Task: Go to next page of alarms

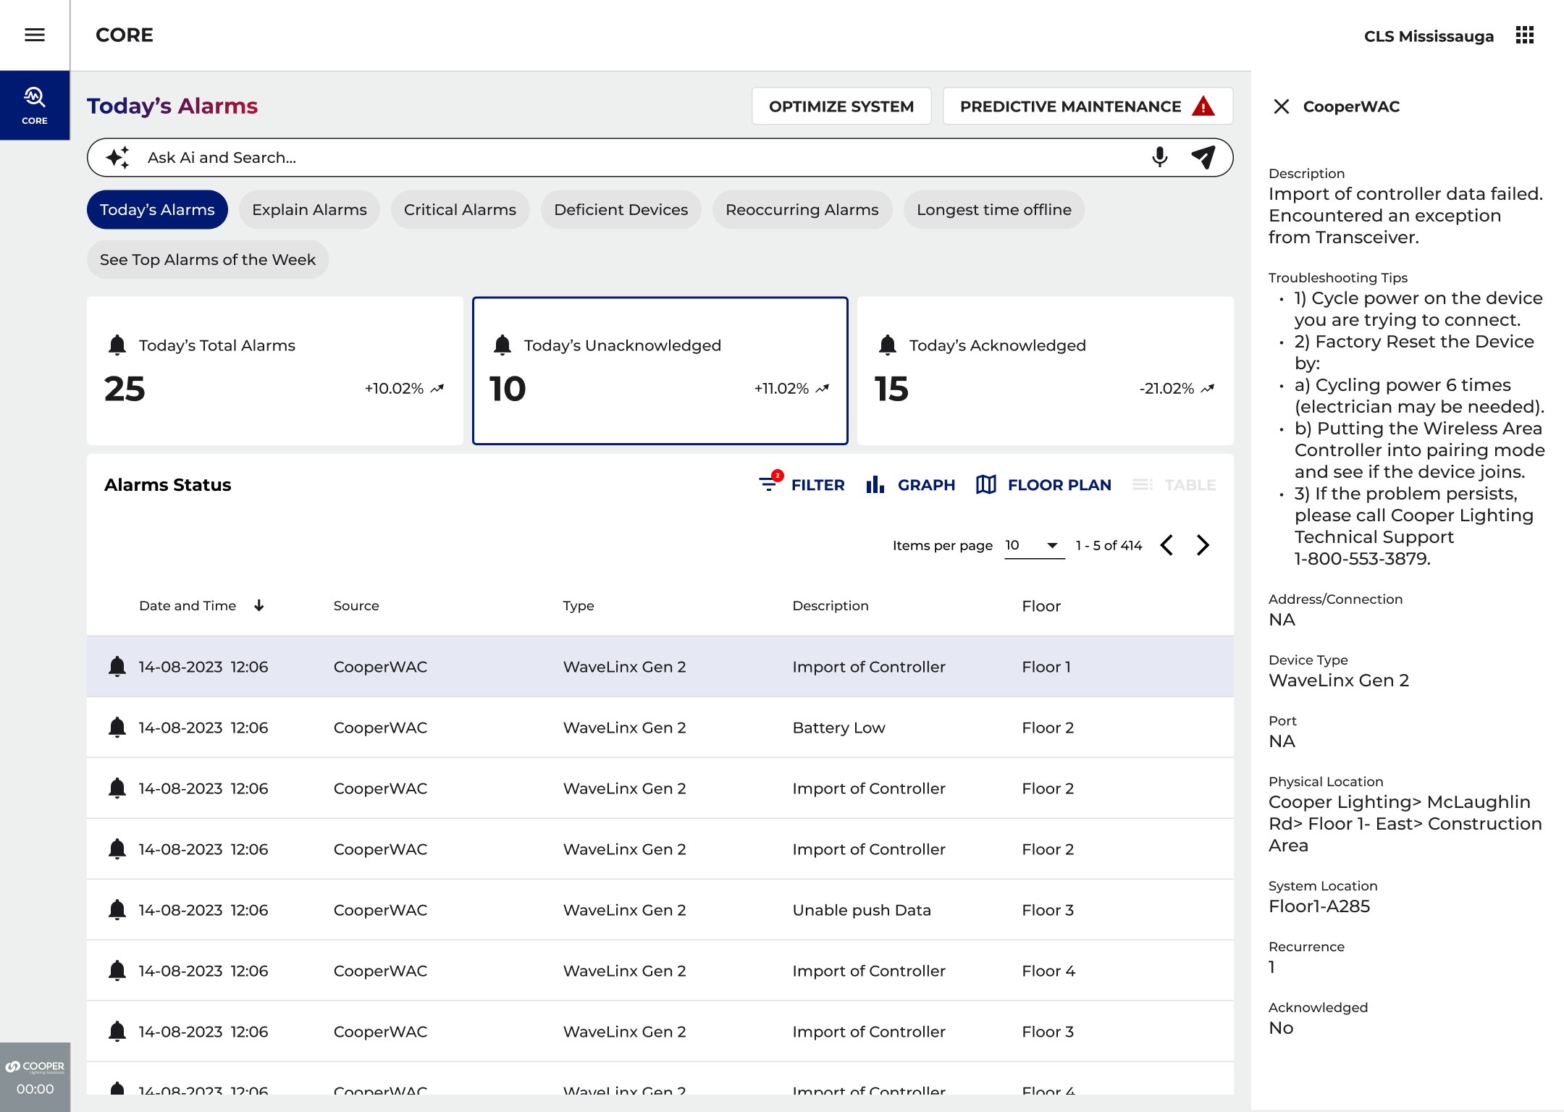Action: point(1203,545)
